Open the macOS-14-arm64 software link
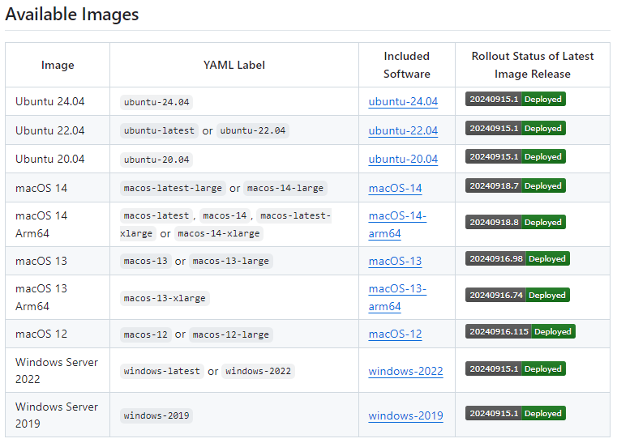Image resolution: width=617 pixels, height=443 pixels. (x=397, y=224)
